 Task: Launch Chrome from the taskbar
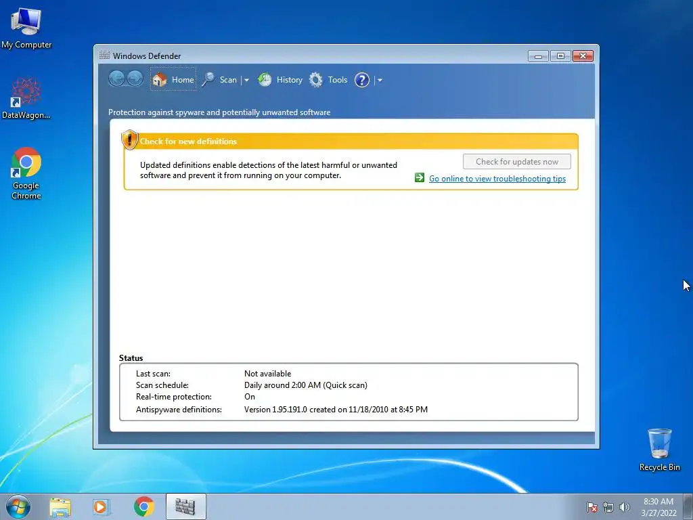143,506
